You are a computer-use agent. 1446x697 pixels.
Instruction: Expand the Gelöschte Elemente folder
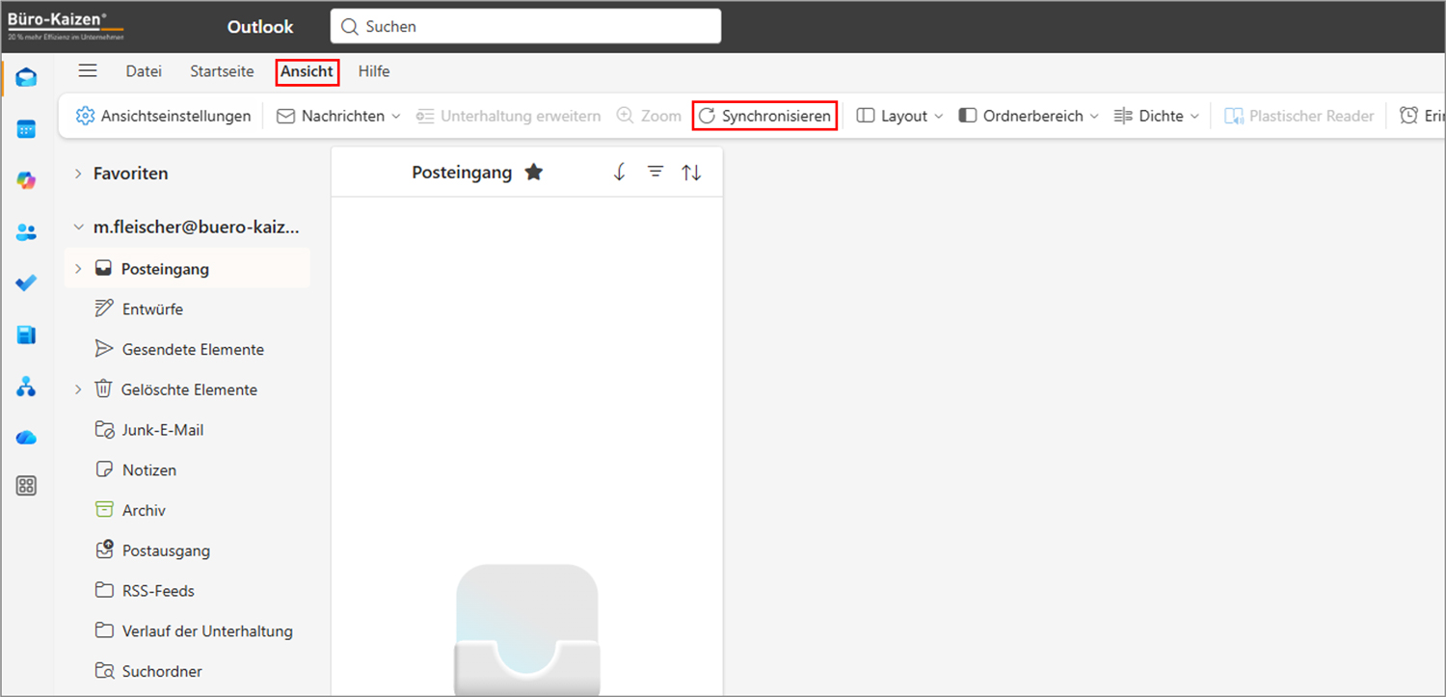pos(78,389)
